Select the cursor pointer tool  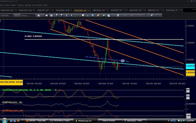click(66, 15)
